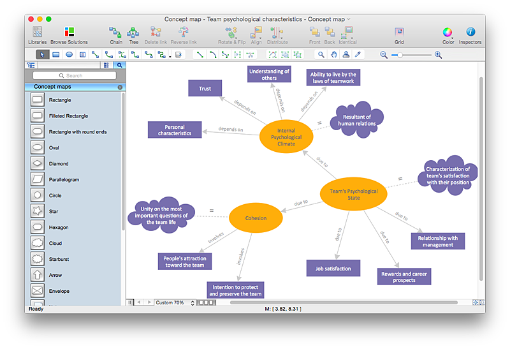510x349 pixels.
Task: Click the library Search field
Action: tap(75, 76)
